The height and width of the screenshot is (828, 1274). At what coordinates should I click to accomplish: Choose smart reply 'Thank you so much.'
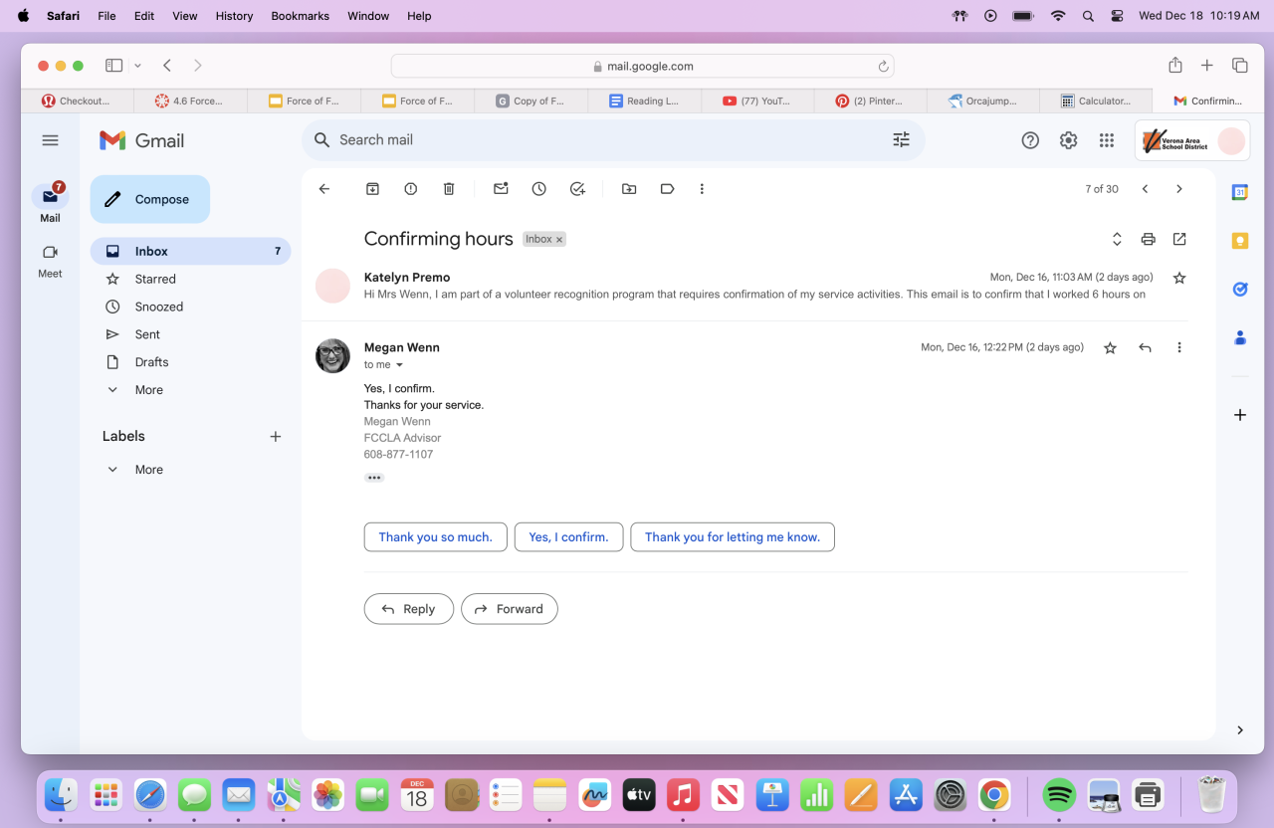tap(435, 537)
